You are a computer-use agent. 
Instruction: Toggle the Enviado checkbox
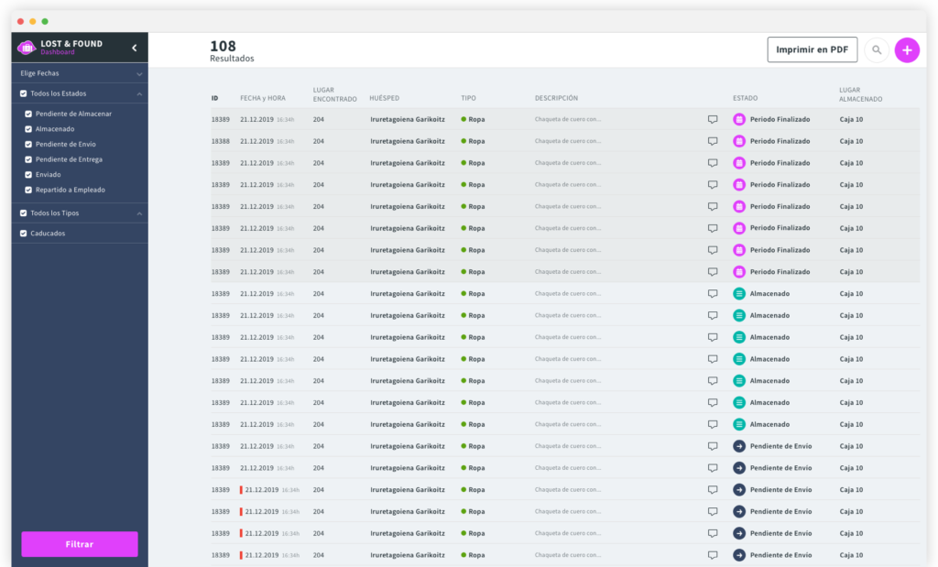tap(28, 174)
